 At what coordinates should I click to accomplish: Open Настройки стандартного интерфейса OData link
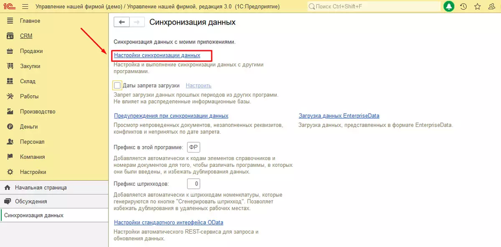pyautogui.click(x=169, y=222)
